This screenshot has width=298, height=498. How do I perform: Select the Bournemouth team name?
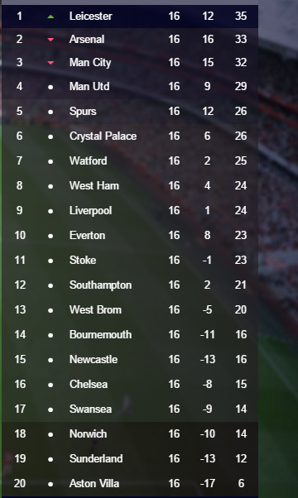[x=100, y=334]
